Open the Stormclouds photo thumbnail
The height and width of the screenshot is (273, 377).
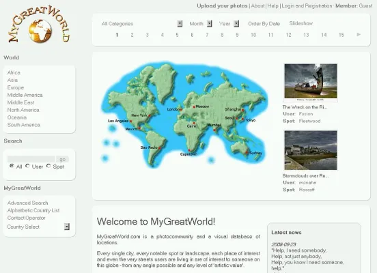tap(311, 150)
